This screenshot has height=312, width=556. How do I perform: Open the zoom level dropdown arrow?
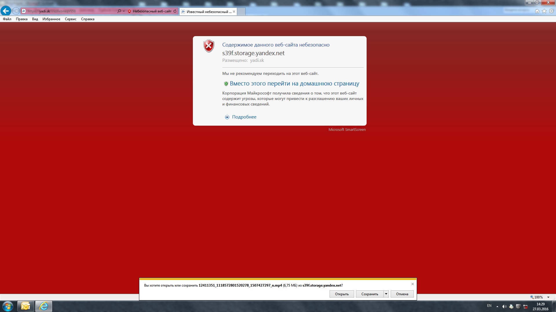tap(548, 297)
